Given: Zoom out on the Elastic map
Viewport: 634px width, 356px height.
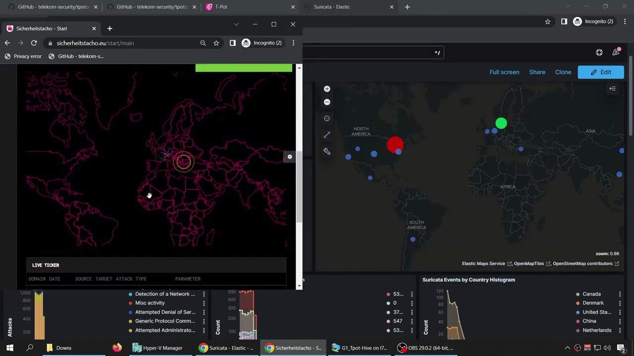Looking at the screenshot, I should [327, 102].
